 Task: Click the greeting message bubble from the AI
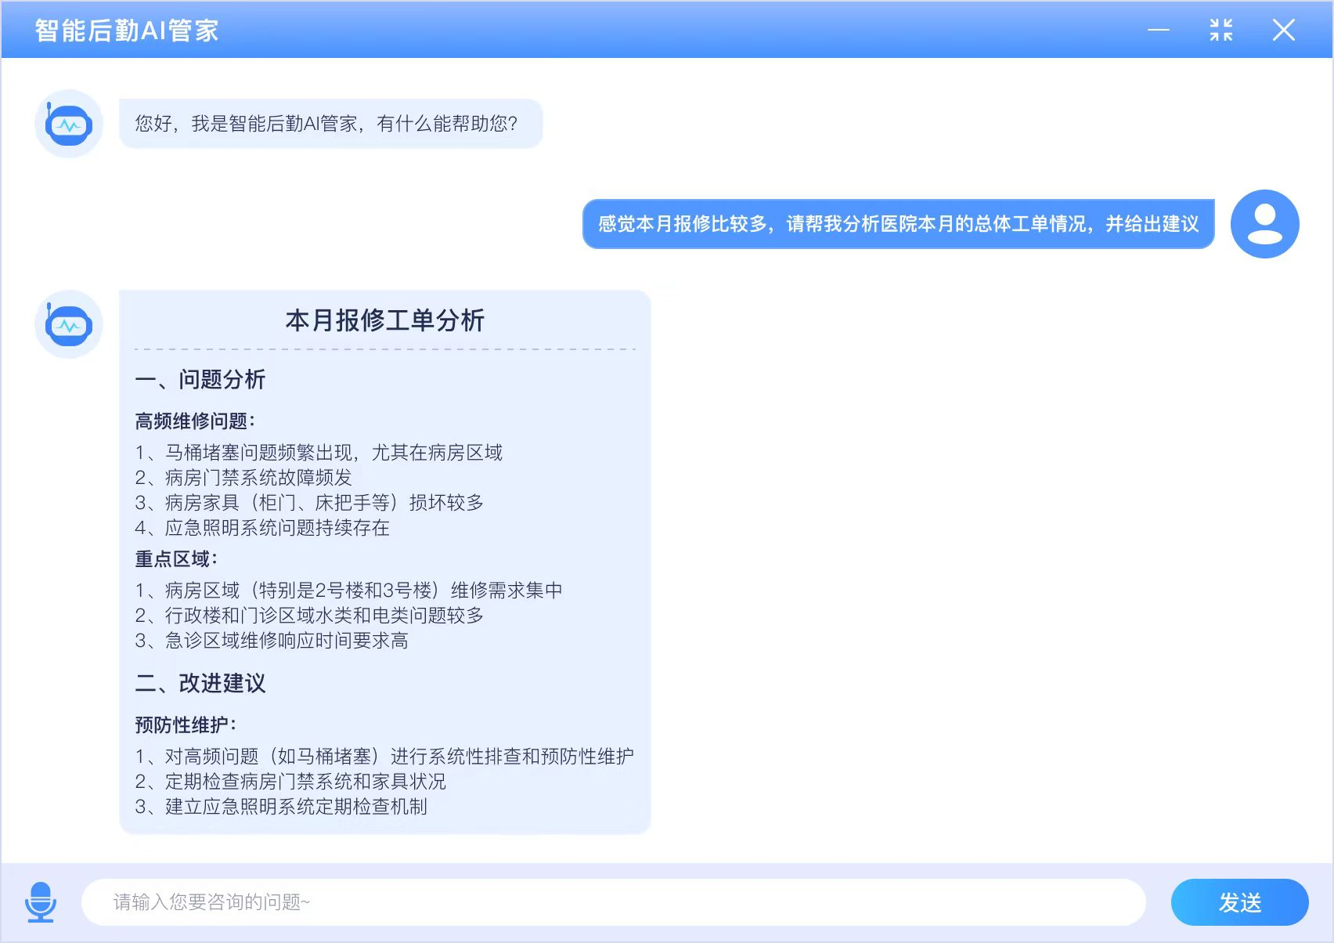(329, 123)
